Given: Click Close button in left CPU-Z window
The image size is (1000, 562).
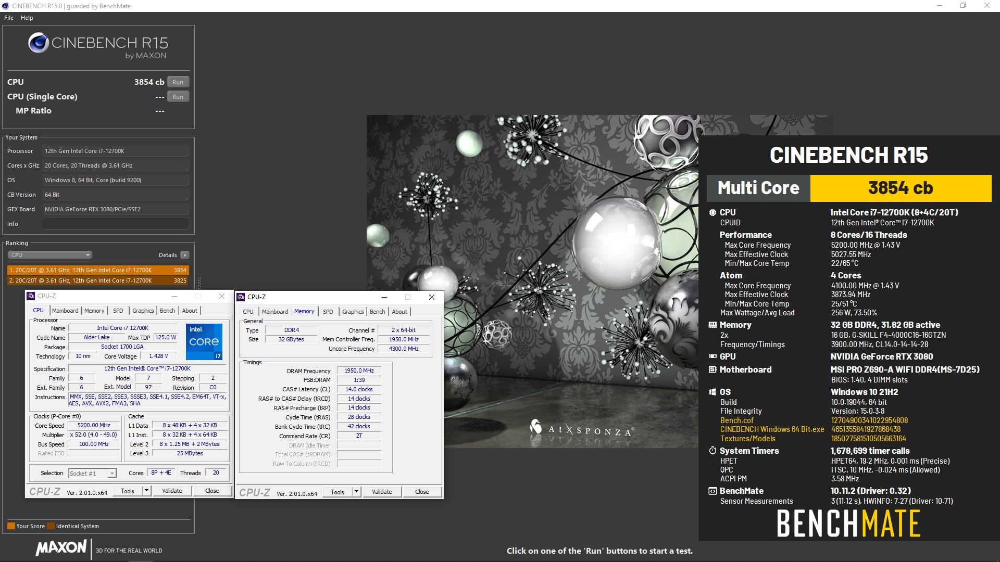Looking at the screenshot, I should 212,491.
